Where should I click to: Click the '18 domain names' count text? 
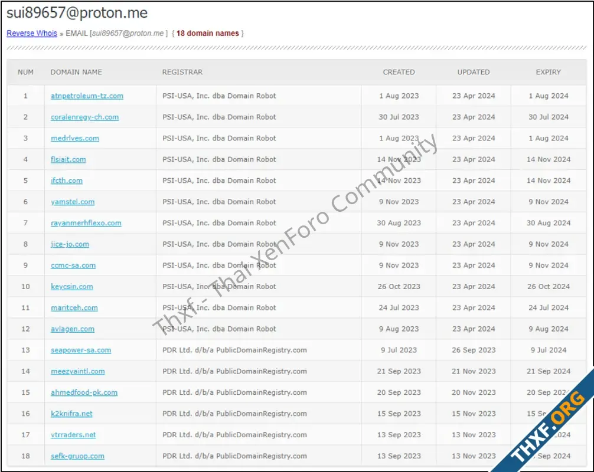point(208,33)
